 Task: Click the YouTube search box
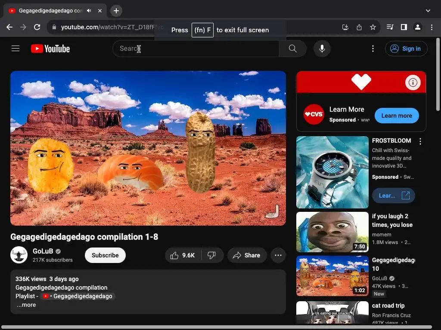(196, 49)
